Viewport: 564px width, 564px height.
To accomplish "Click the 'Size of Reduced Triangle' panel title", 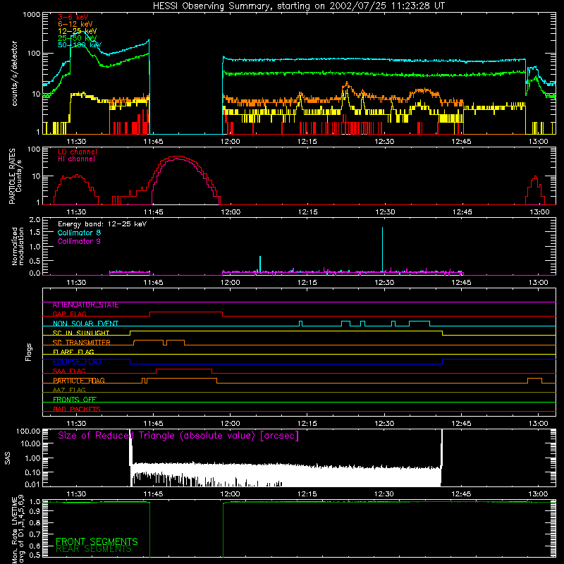I will (x=178, y=436).
